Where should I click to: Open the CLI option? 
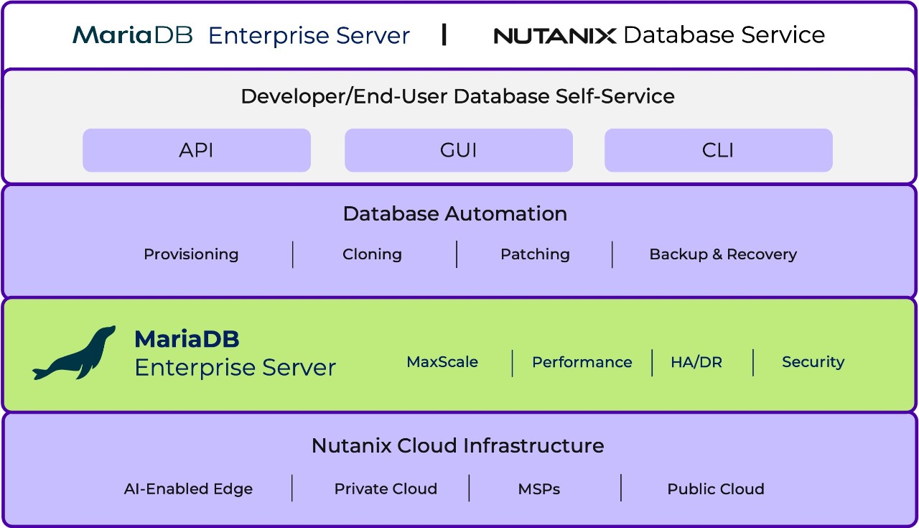[718, 150]
